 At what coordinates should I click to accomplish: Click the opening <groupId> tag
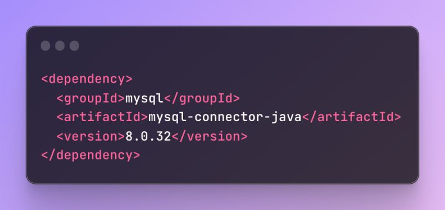[x=91, y=98]
